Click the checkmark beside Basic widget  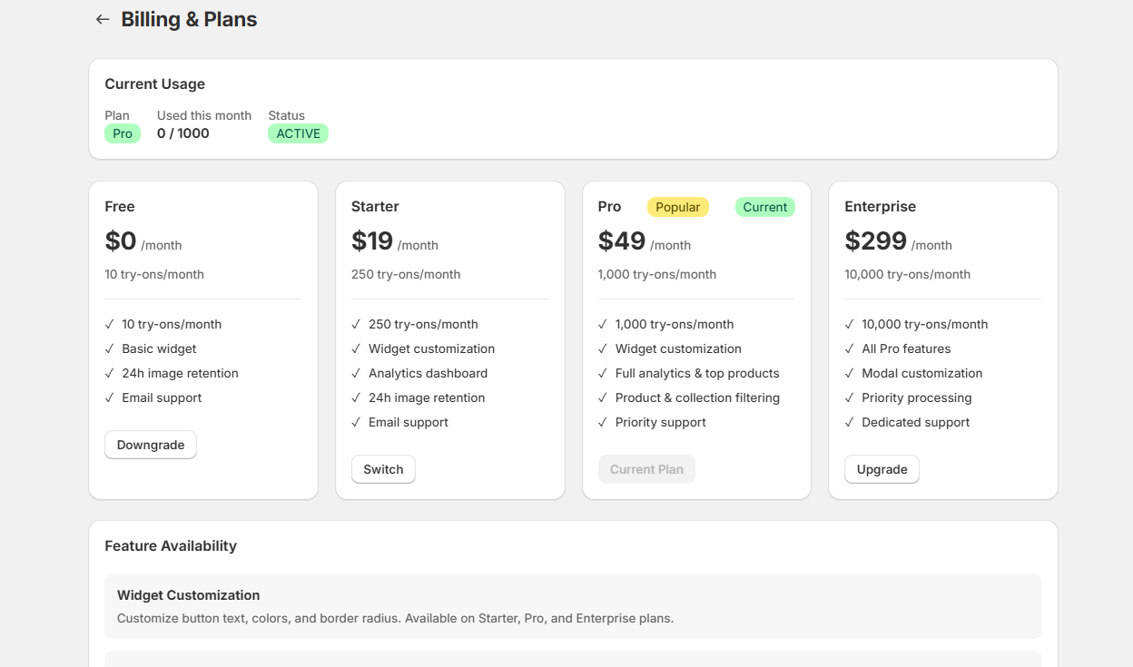[x=108, y=348]
